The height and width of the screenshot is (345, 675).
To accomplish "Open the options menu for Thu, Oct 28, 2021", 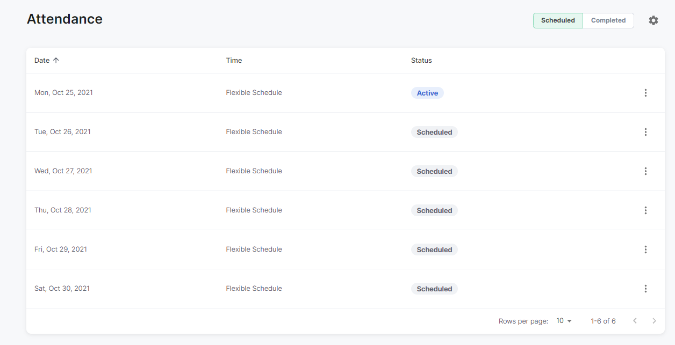I will 645,210.
